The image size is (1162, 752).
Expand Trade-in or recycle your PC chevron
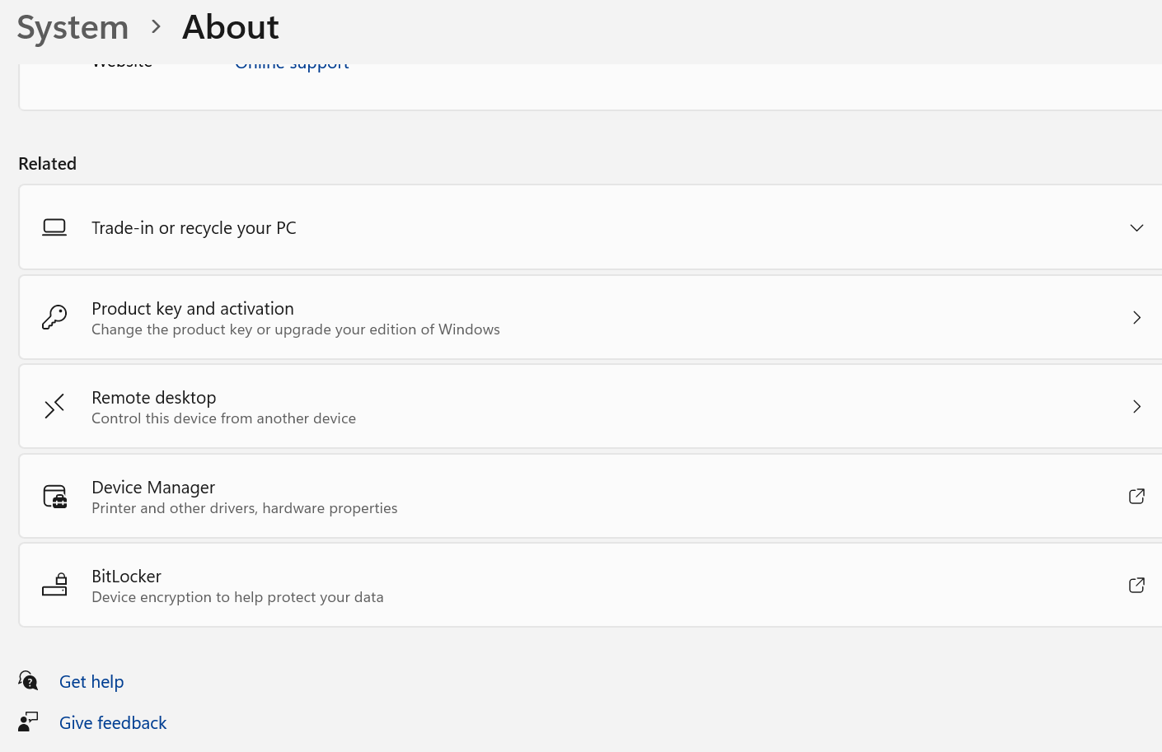pos(1136,228)
